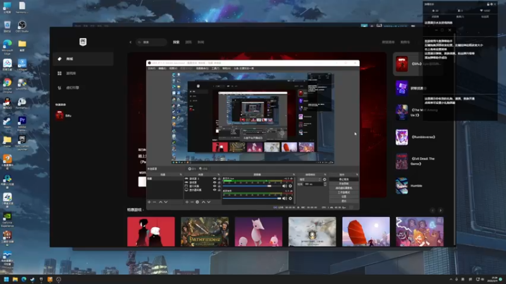Lock the 显示器采集 source
This screenshot has width=506, height=284.
pyautogui.click(x=219, y=190)
